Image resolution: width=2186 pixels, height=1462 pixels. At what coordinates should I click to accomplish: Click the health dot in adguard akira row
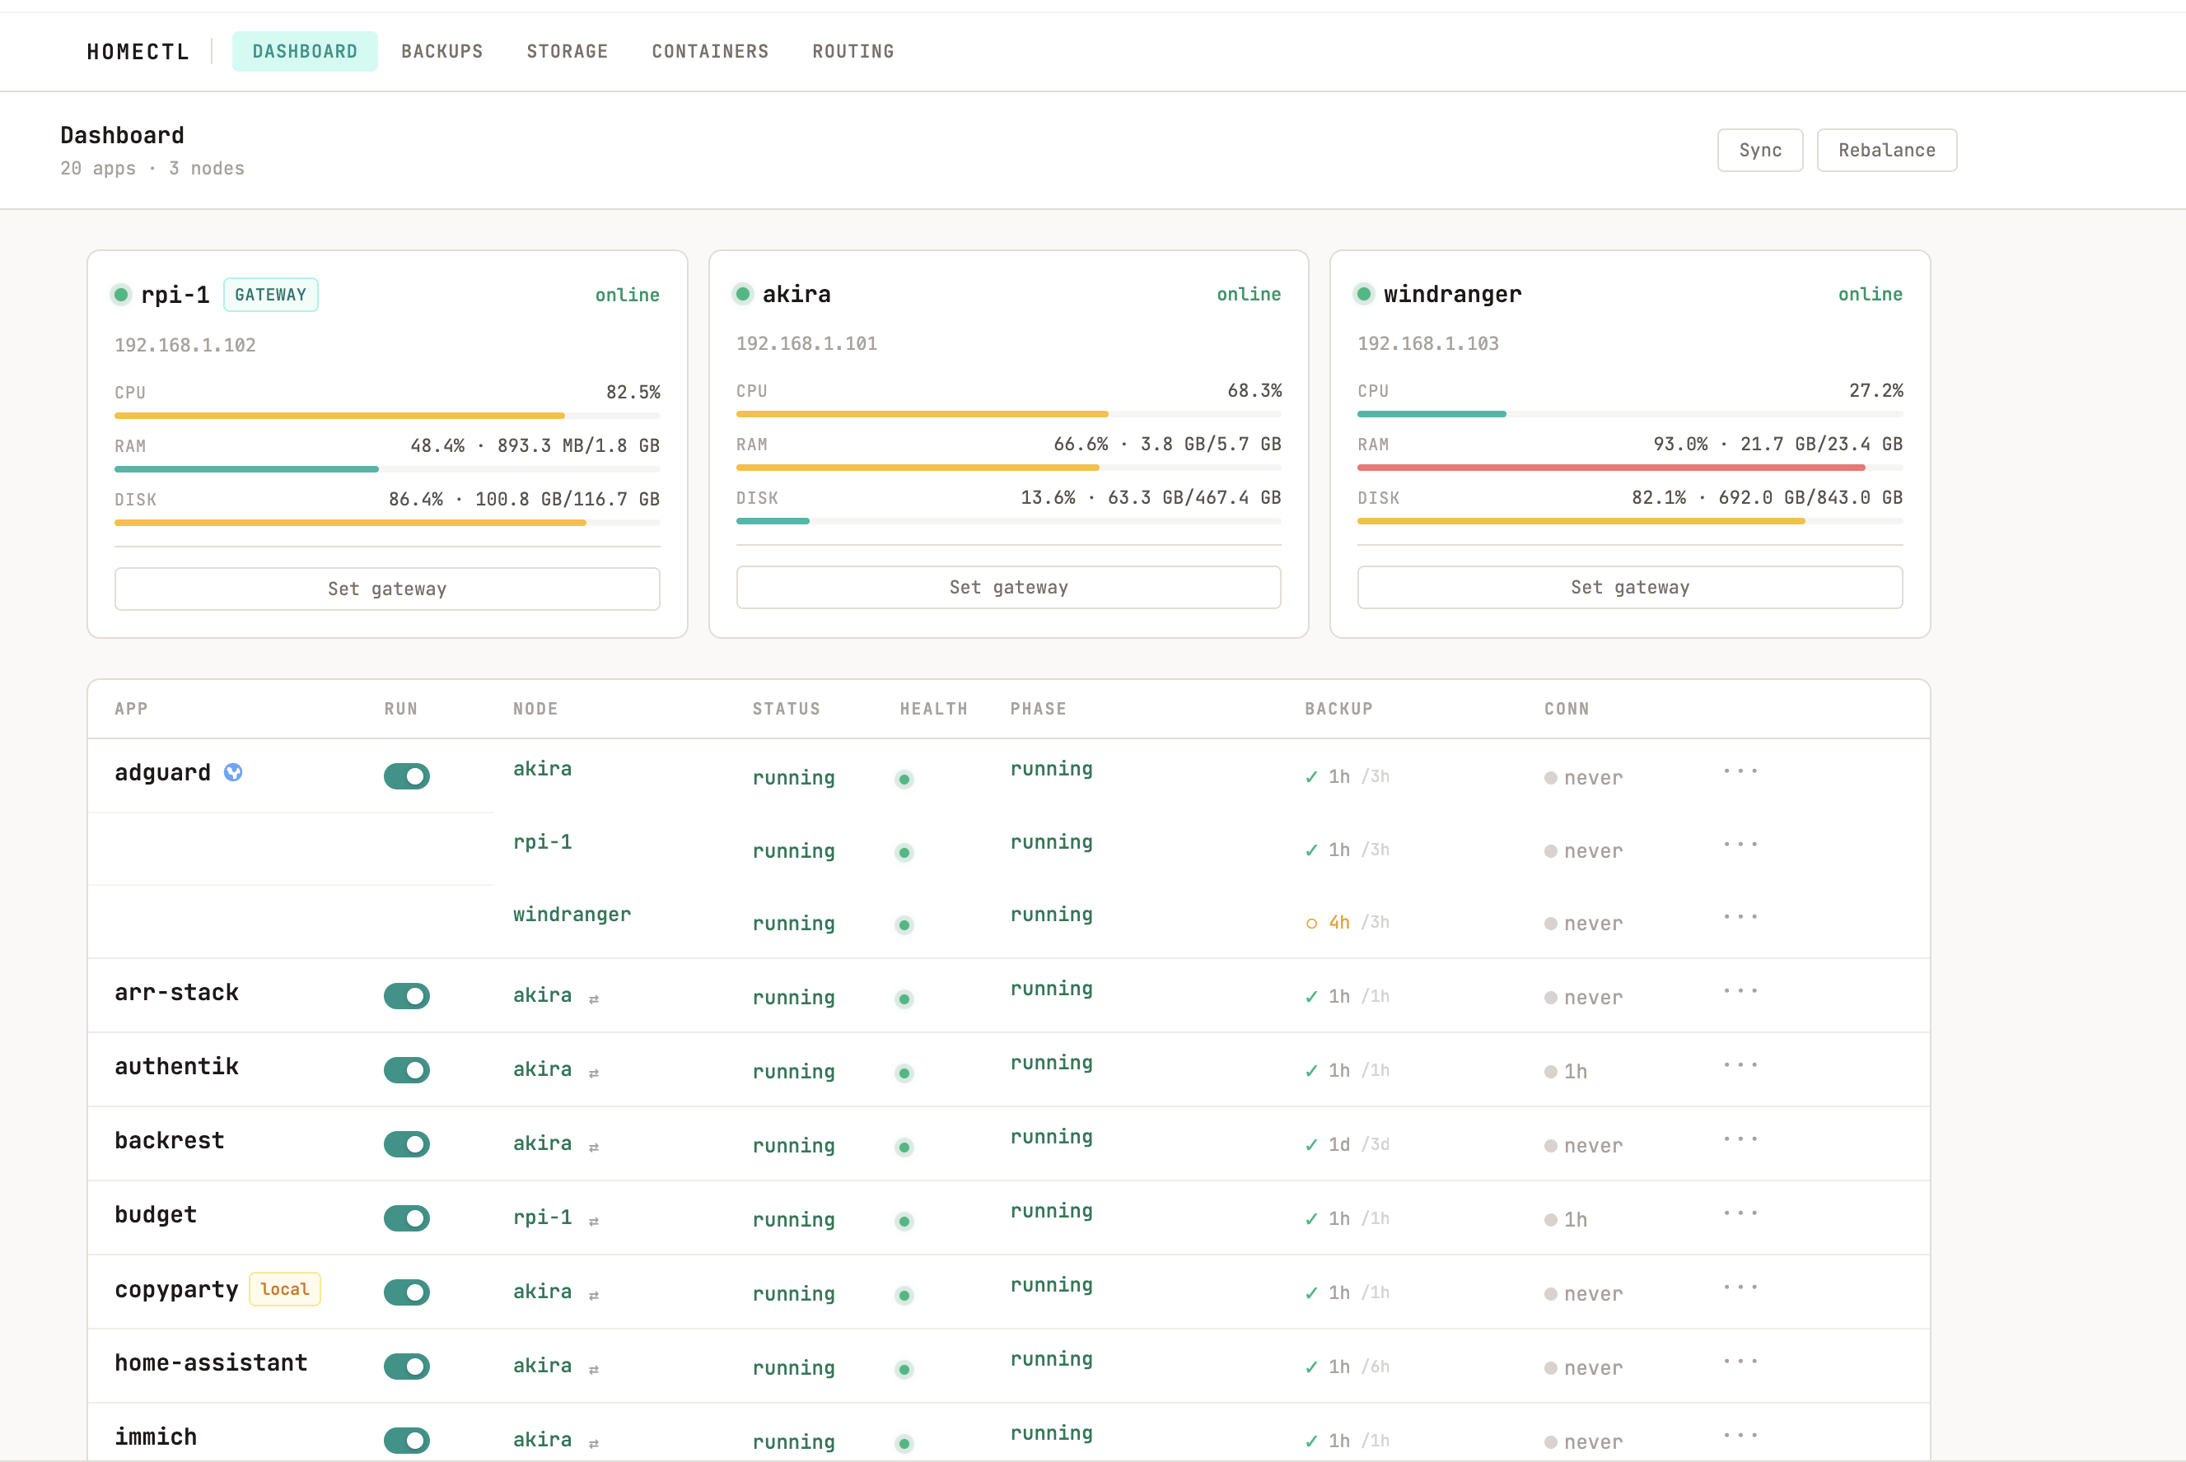coord(904,780)
